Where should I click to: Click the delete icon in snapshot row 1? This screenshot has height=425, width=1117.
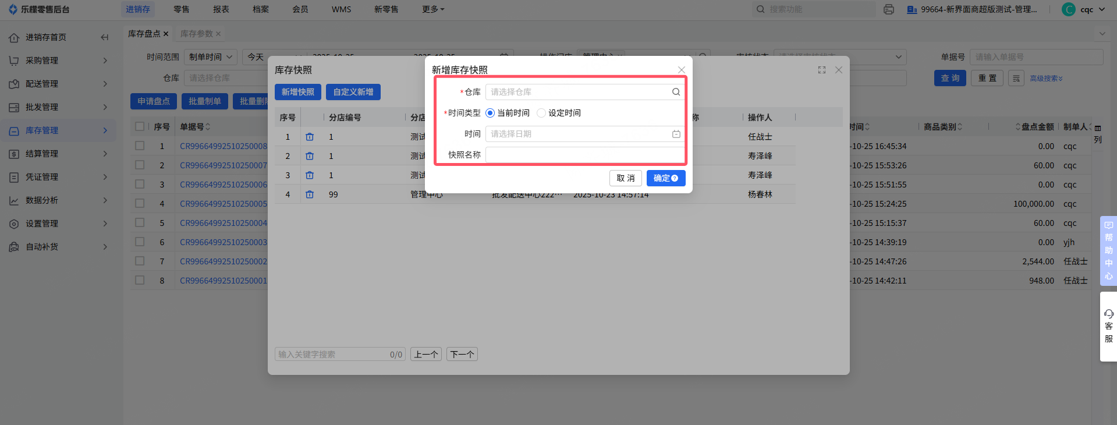tap(310, 137)
